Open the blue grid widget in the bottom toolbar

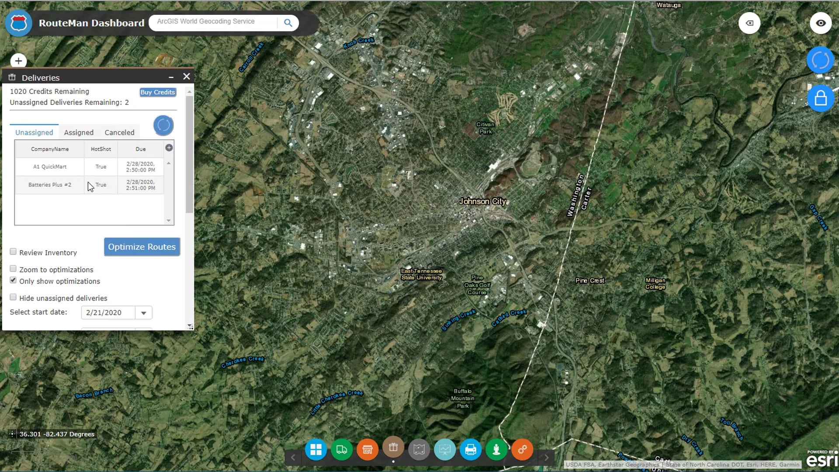point(315,449)
